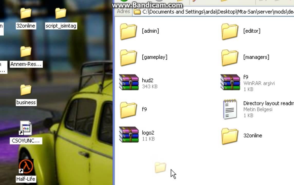Select the Annem-Res... folder icon on desktop
The height and width of the screenshot is (185, 294).
pyautogui.click(x=26, y=52)
